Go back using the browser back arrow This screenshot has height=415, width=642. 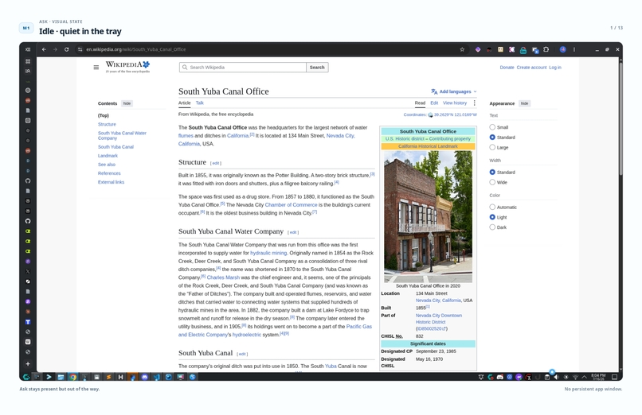(44, 49)
